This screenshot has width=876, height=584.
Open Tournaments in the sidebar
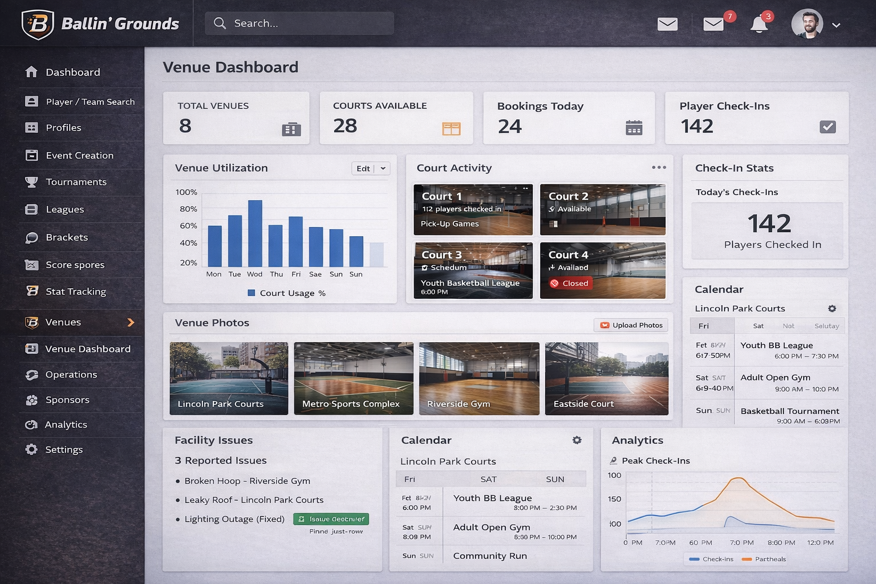(x=76, y=182)
